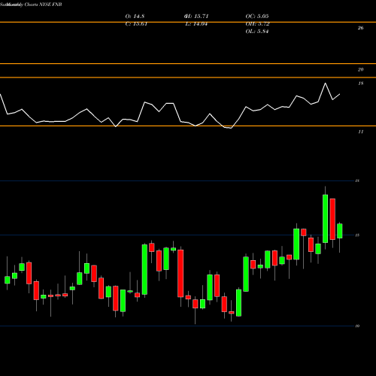
Task: Click the low value 'L: 14.04'
Action: (x=196, y=24)
